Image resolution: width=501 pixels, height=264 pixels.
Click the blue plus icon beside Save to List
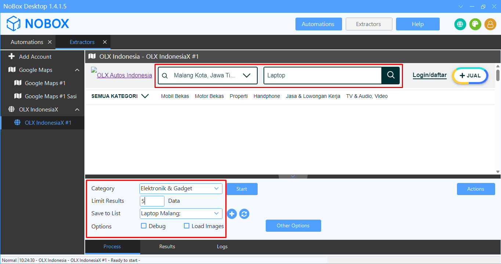coord(232,214)
